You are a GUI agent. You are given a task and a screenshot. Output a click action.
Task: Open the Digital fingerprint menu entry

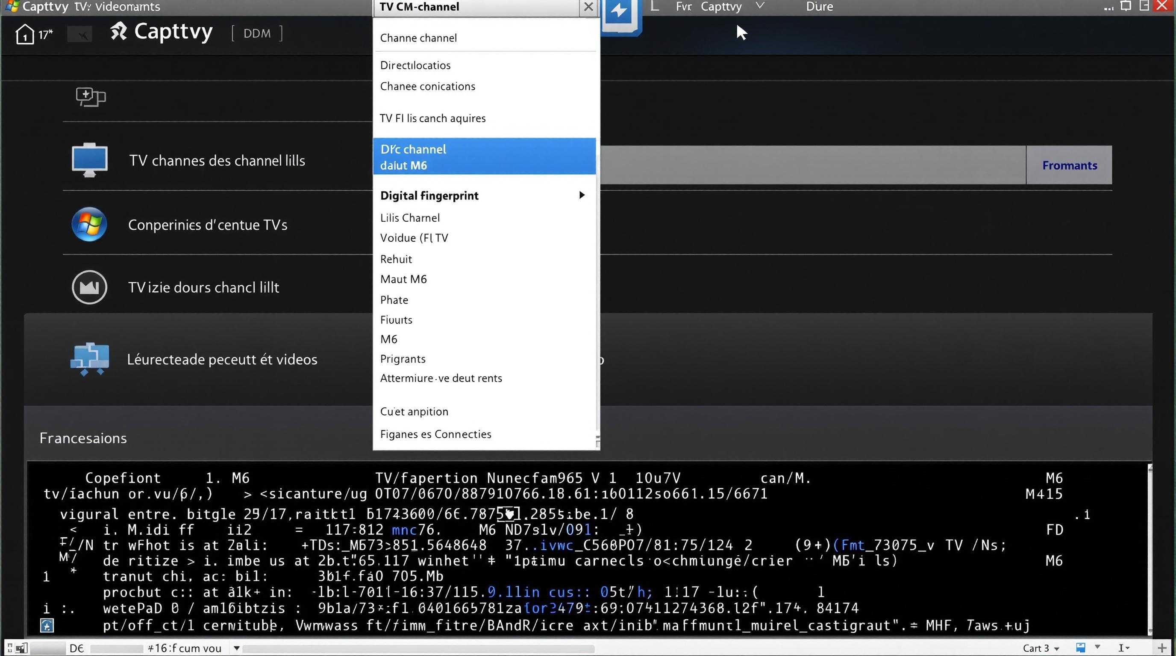pos(429,195)
